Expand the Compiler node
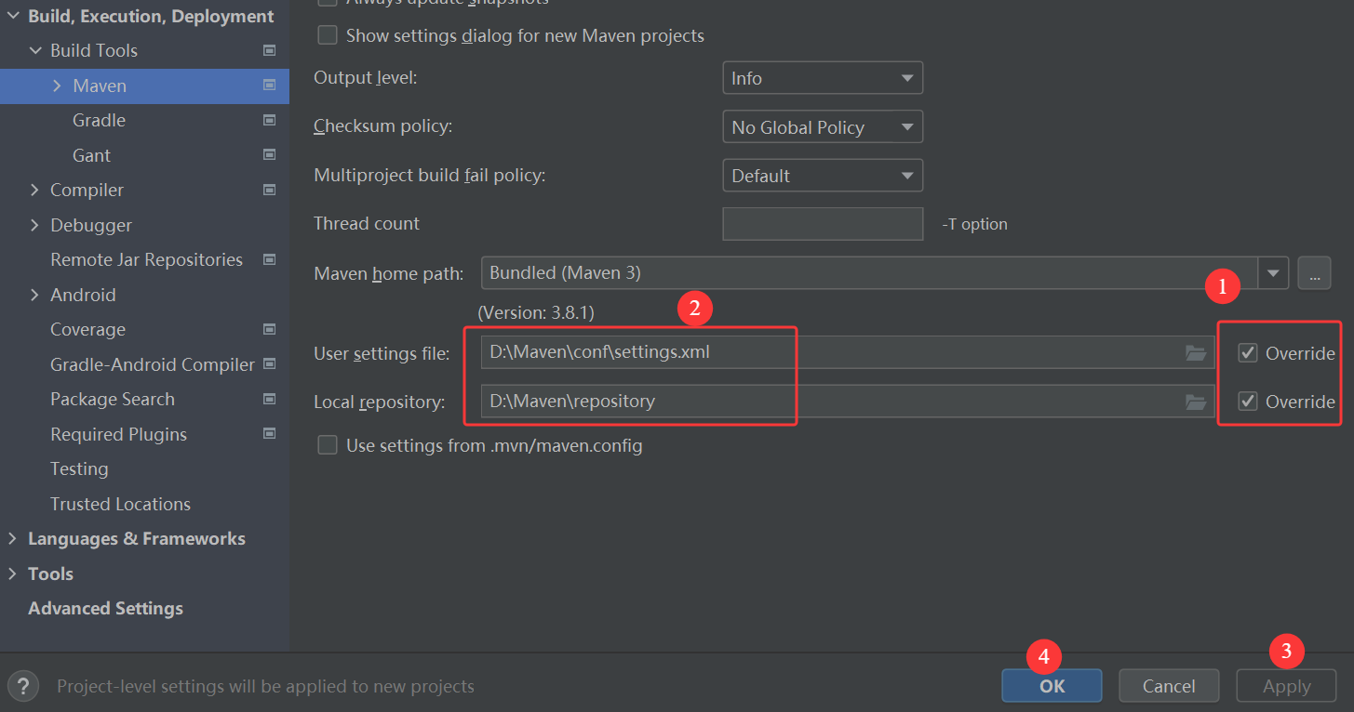The height and width of the screenshot is (712, 1354). (35, 190)
